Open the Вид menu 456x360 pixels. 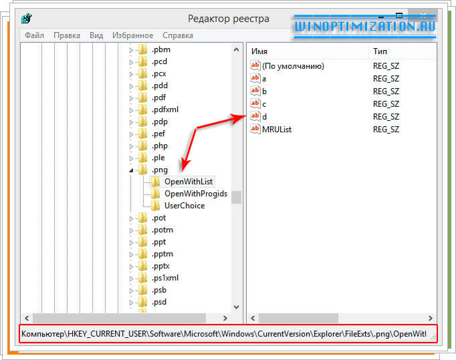click(x=96, y=35)
